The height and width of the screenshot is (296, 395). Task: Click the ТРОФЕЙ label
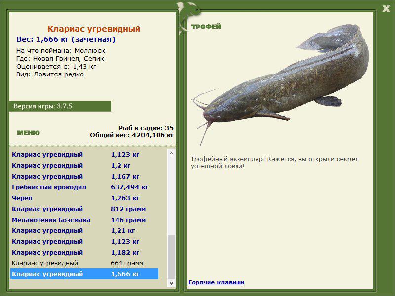click(x=206, y=27)
